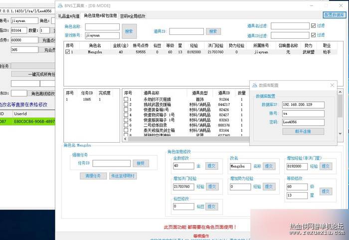Click the 道具名过滤 text field
The width and height of the screenshot is (349, 240).
click(290, 26)
